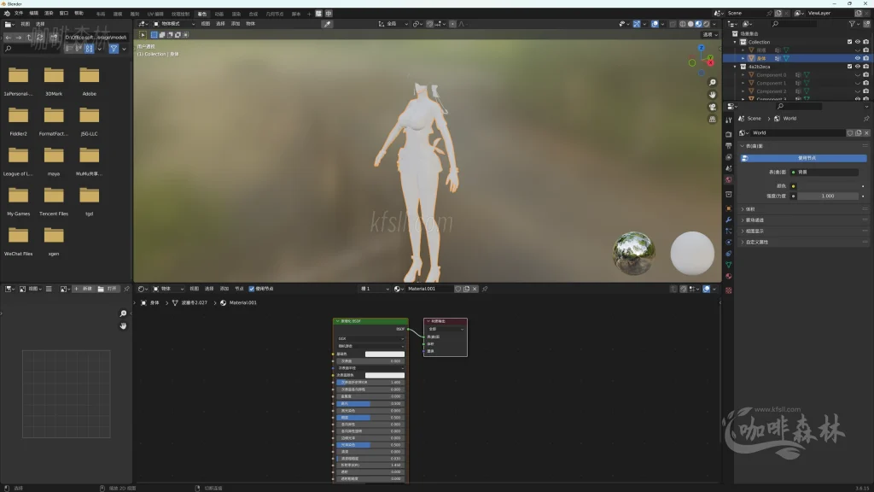Open the 物体模式 object mode dropdown
This screenshot has height=492, width=874.
(x=174, y=24)
